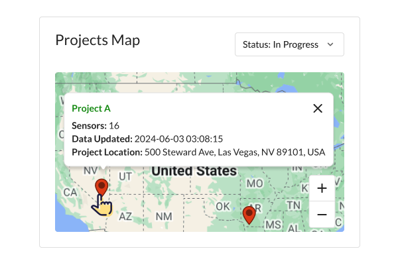Close the Project A info popup
This screenshot has height=265, width=398.
point(318,108)
